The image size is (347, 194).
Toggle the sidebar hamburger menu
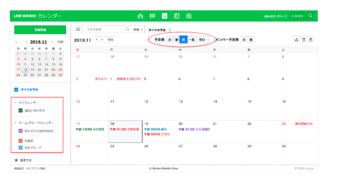tap(78, 29)
